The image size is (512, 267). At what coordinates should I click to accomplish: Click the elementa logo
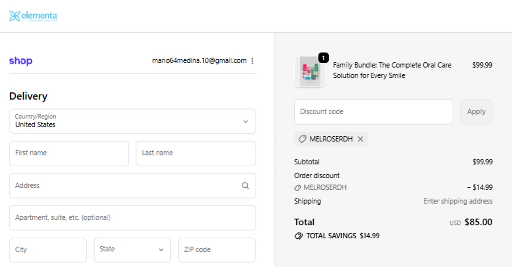[33, 16]
